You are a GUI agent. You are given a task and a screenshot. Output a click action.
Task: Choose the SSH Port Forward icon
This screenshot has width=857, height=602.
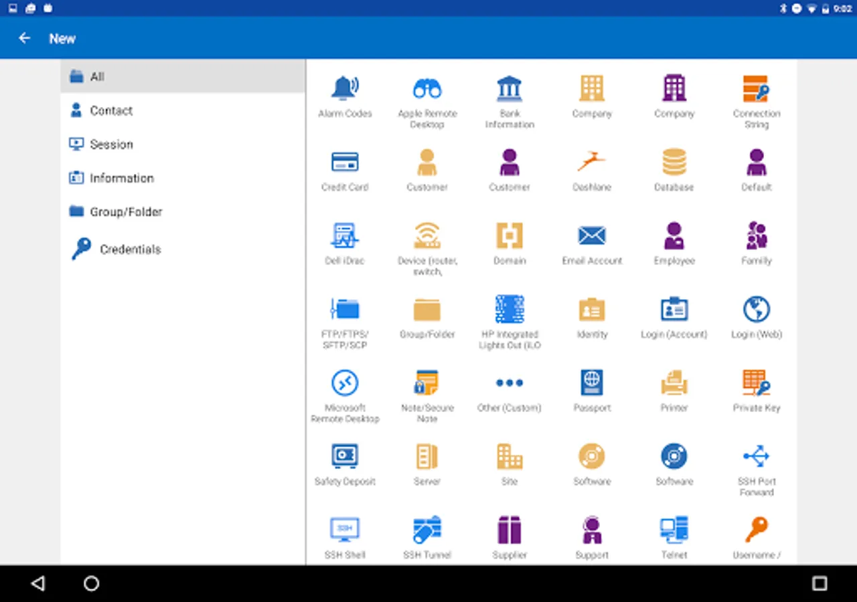pos(757,456)
